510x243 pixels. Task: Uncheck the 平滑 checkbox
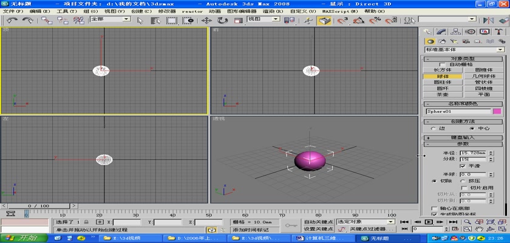coord(463,166)
